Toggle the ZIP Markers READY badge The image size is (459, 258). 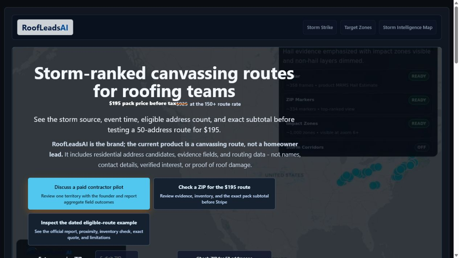click(x=419, y=100)
